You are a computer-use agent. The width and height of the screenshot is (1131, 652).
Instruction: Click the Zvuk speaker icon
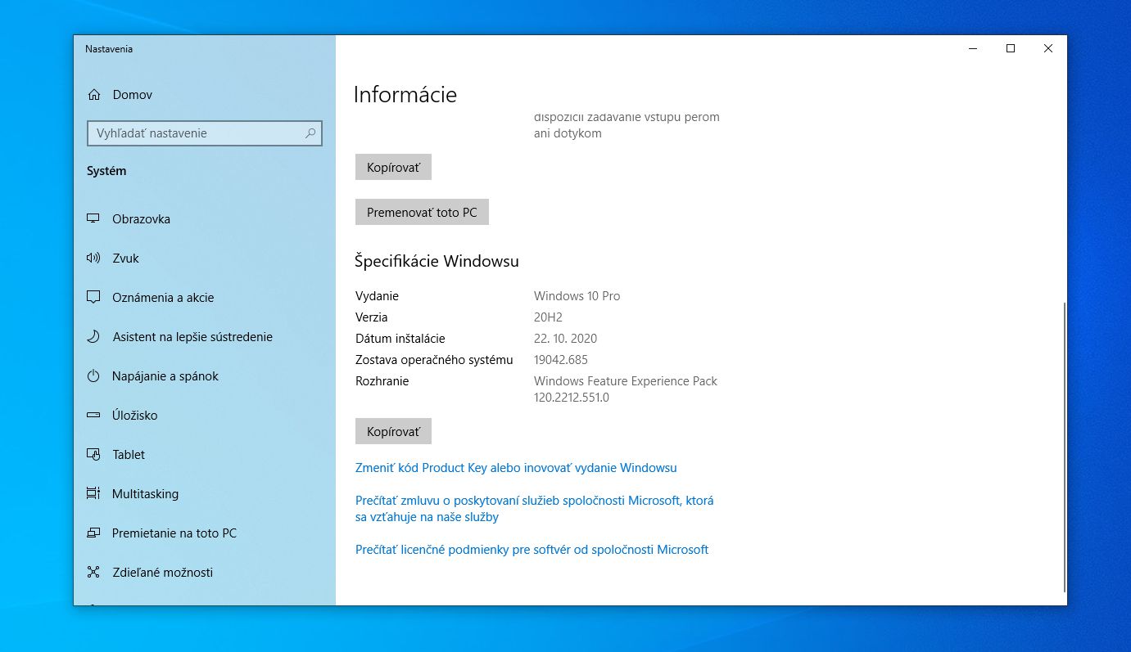tap(93, 259)
